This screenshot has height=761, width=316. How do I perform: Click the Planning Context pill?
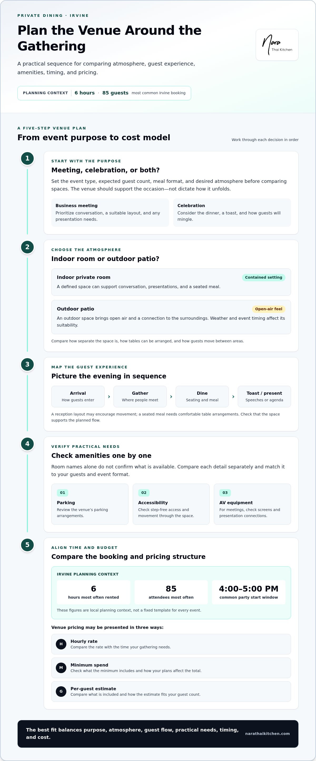104,93
